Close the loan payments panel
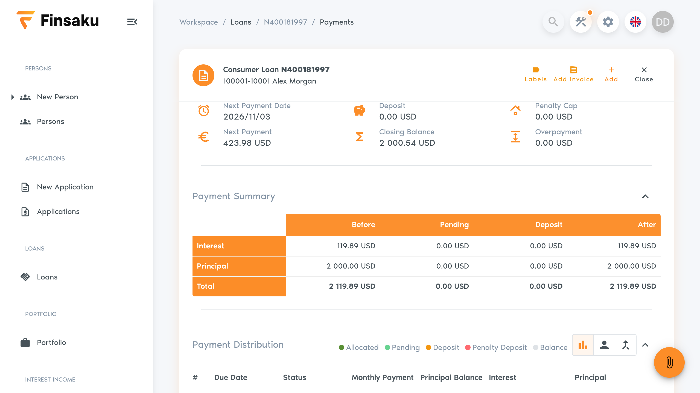Image resolution: width=700 pixels, height=393 pixels. click(644, 75)
